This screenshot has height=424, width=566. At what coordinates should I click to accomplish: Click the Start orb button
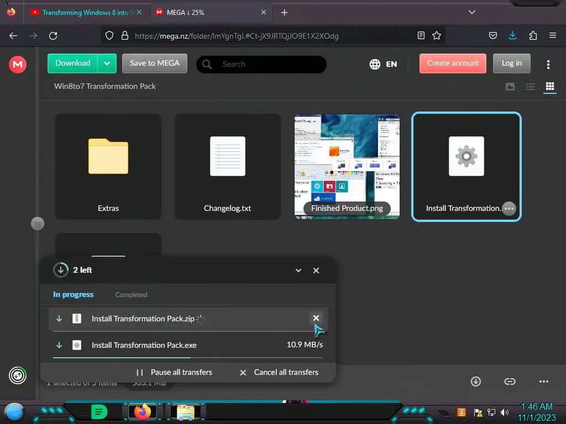point(14,413)
